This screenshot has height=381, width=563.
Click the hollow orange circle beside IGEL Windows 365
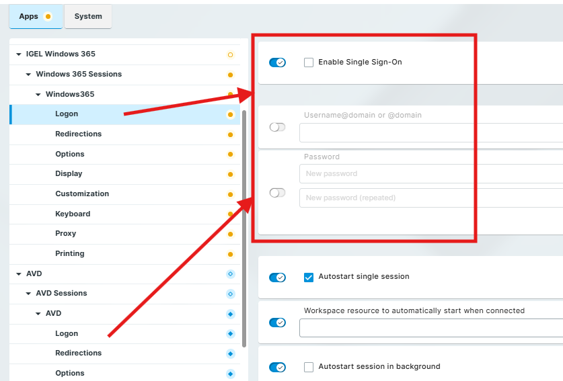(230, 54)
